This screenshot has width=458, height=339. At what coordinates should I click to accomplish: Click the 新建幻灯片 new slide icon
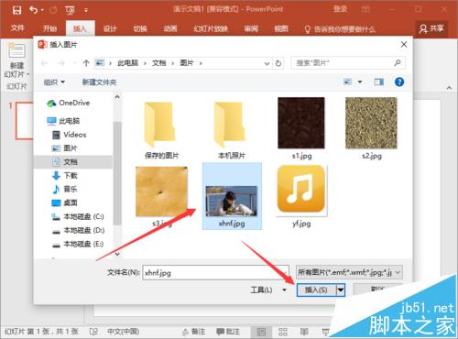click(16, 50)
